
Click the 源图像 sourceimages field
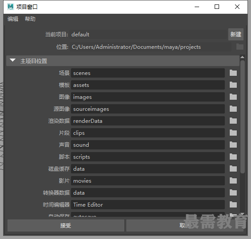[148, 109]
